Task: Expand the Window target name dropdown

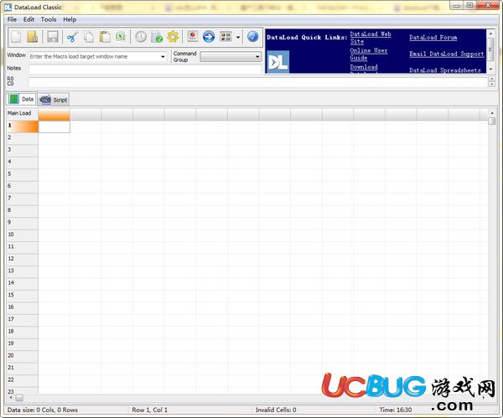Action: pos(163,56)
